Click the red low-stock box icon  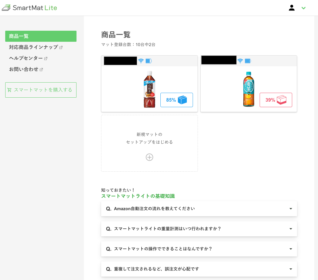pyautogui.click(x=282, y=100)
